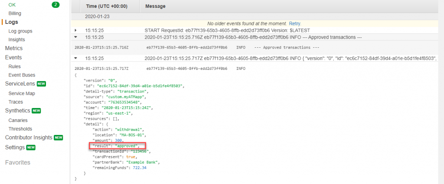
Task: Click the "account": "763653534548" line
Action: point(113,102)
